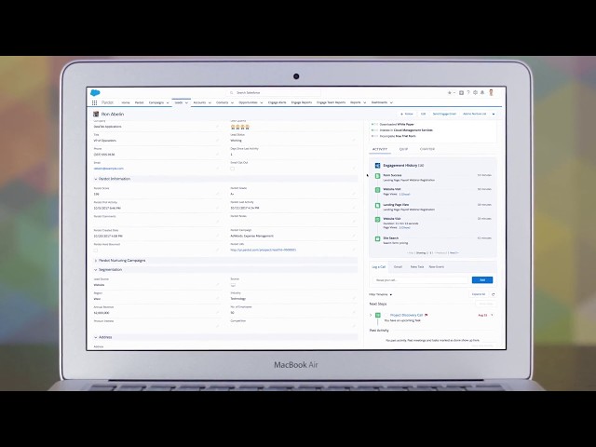Open the Project Discovery Call link

406,315
